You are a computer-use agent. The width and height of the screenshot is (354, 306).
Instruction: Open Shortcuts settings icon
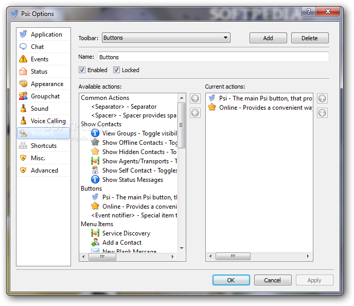coord(23,145)
